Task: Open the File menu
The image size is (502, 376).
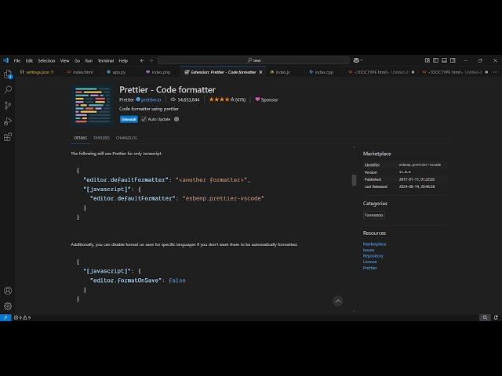Action: pyautogui.click(x=17, y=61)
